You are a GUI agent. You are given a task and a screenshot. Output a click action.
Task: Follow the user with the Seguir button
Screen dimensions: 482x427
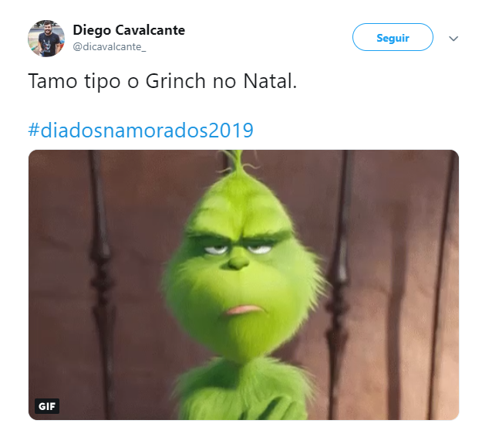tap(393, 37)
